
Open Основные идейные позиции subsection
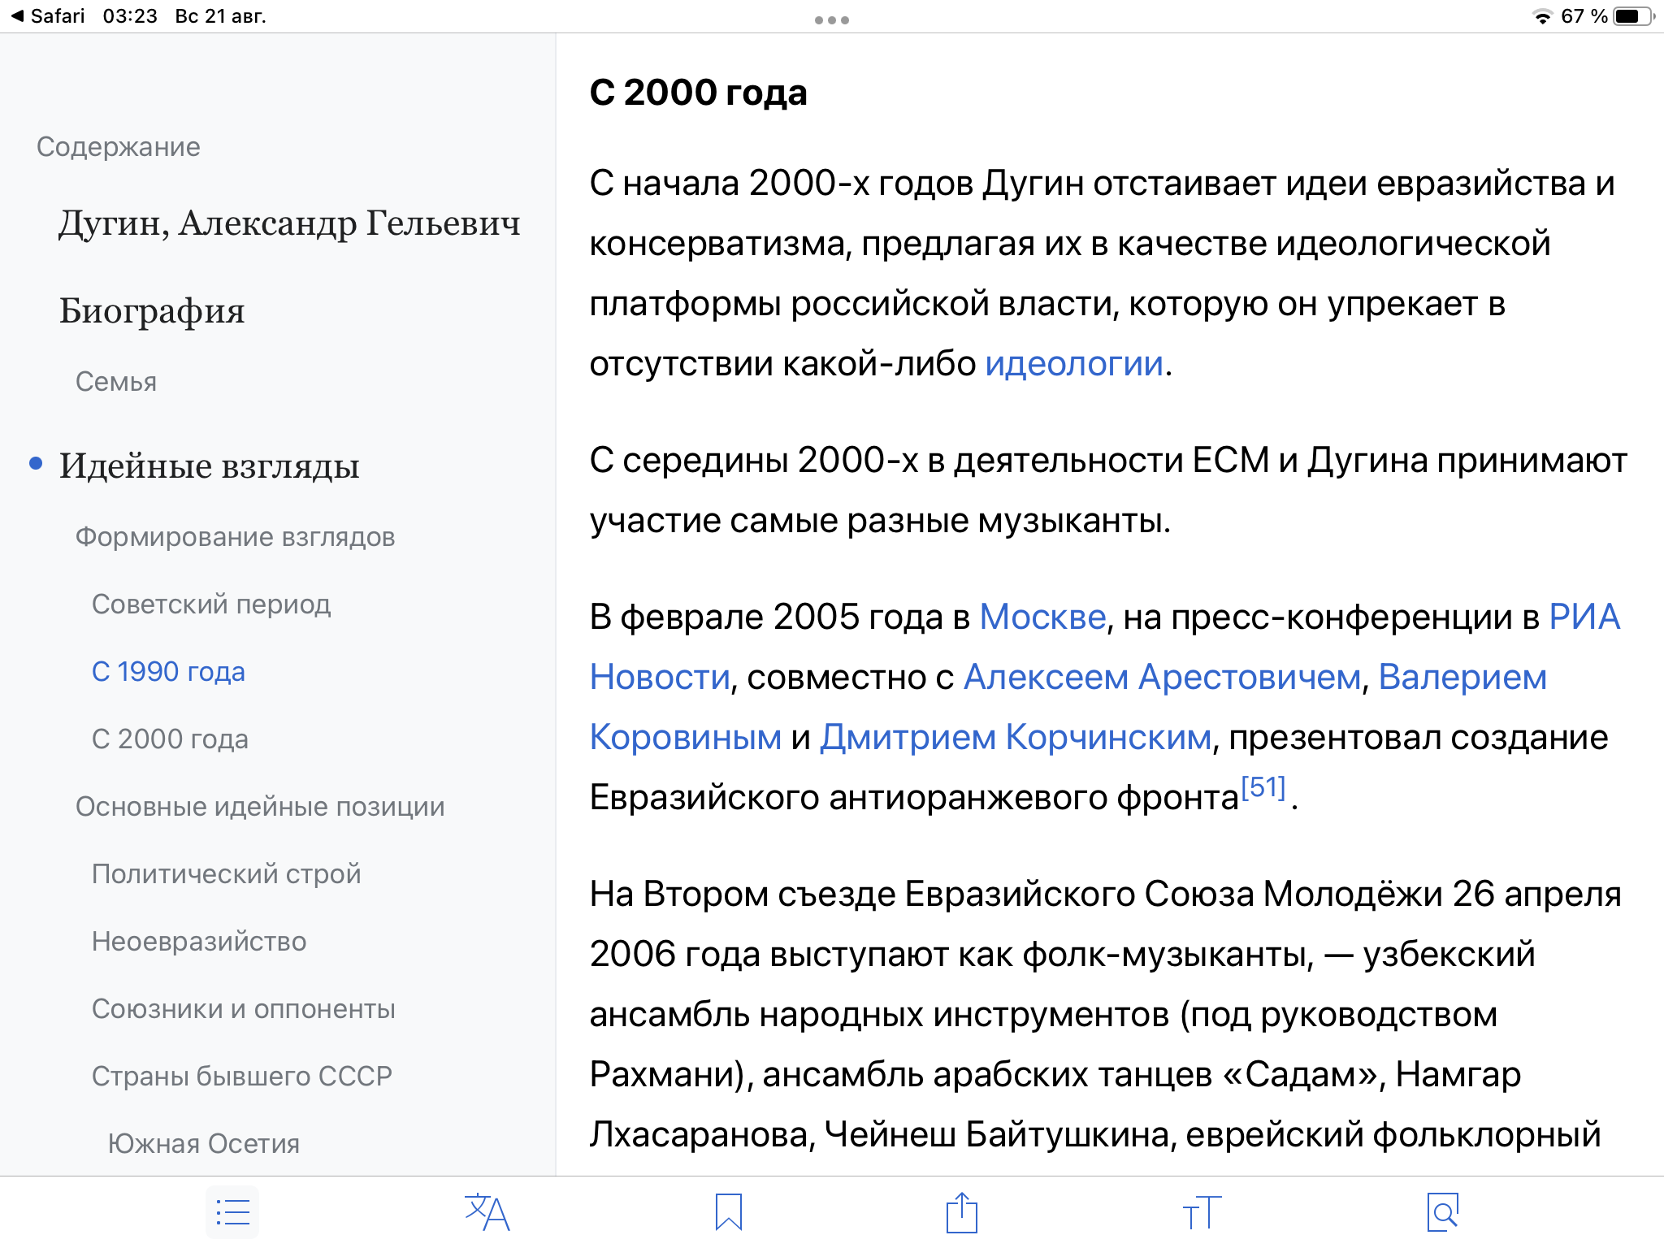[260, 807]
